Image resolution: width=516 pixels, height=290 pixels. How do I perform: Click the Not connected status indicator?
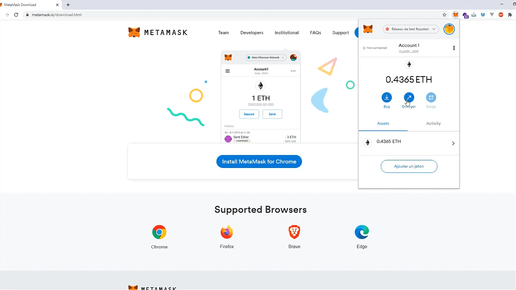click(375, 48)
